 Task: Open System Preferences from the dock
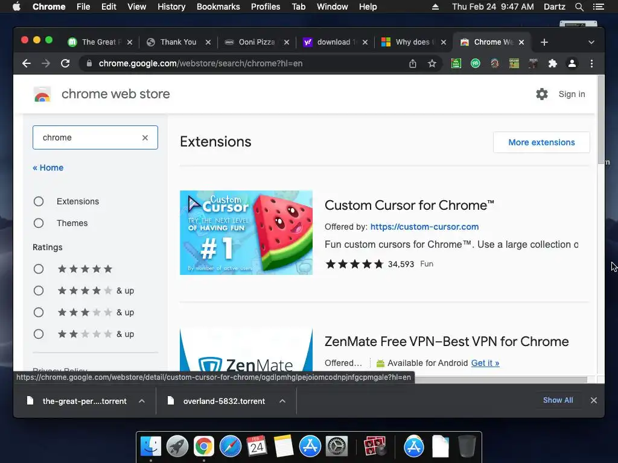coord(336,447)
